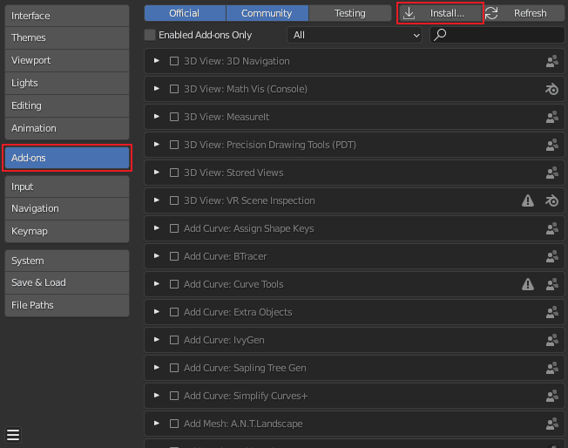568x448 pixels.
Task: Open the Keymap preferences section
Action: (67, 231)
